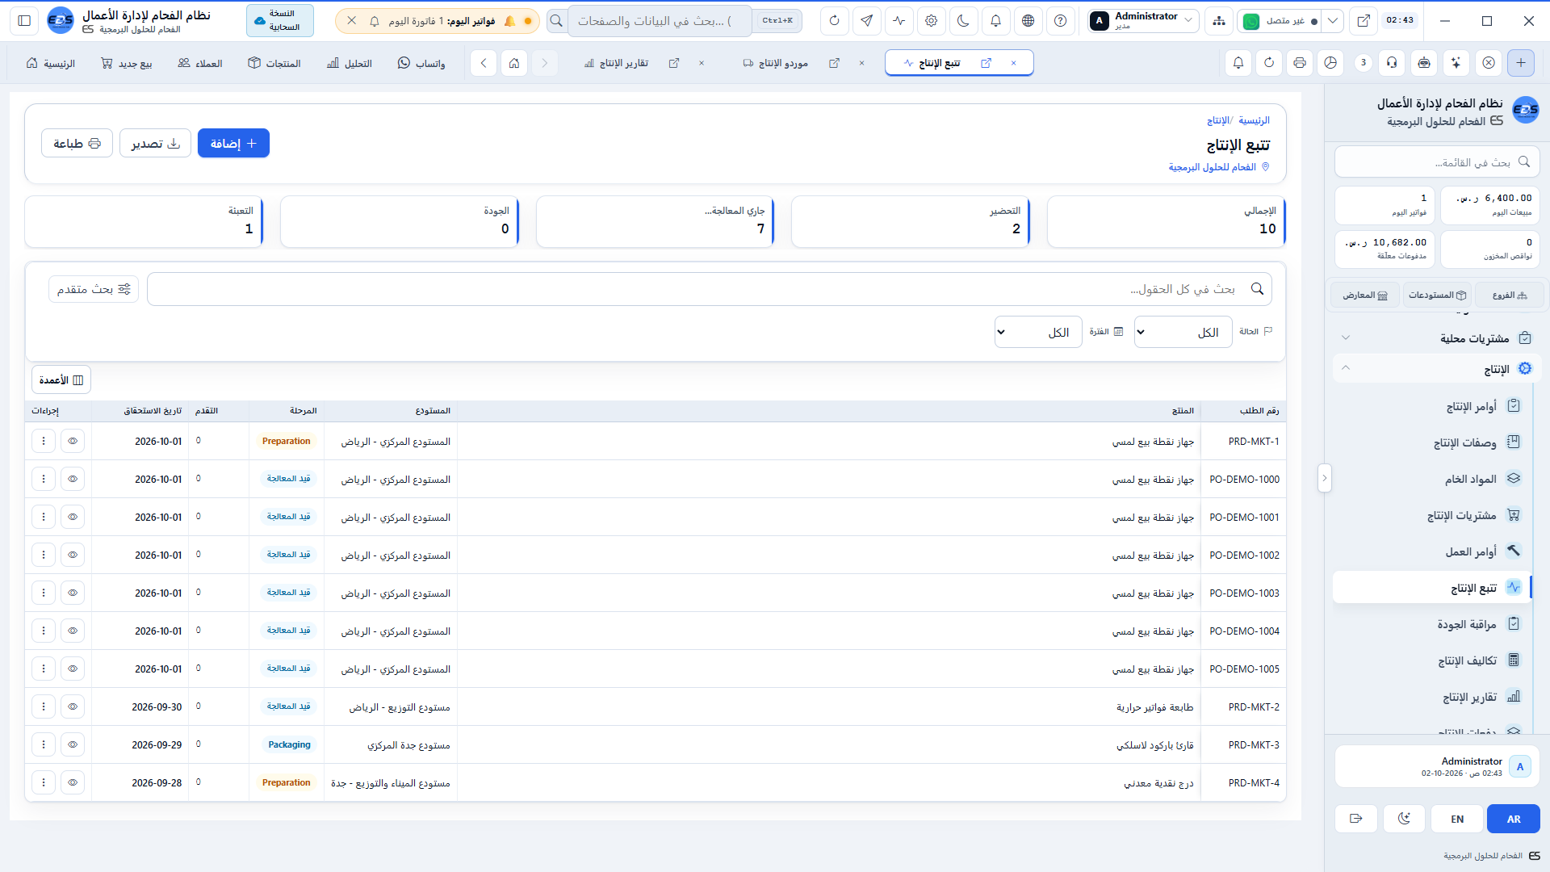The height and width of the screenshot is (872, 1550).
Task: Open the settings gear icon
Action: pos(932,21)
